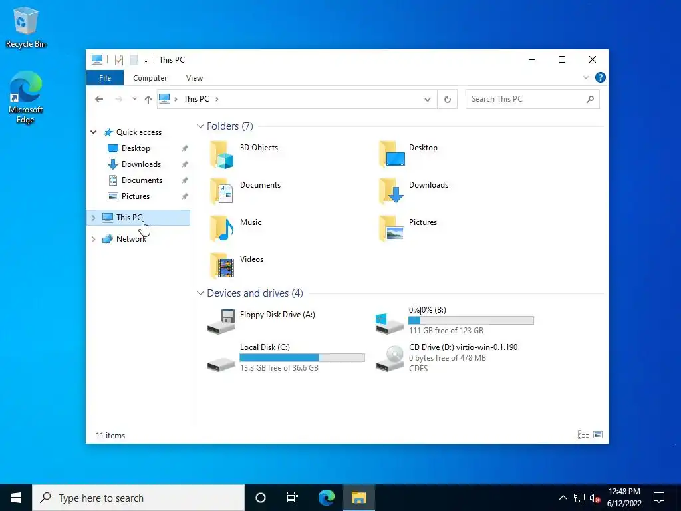Open the muted volume tray icon
The width and height of the screenshot is (681, 511).
(x=595, y=498)
